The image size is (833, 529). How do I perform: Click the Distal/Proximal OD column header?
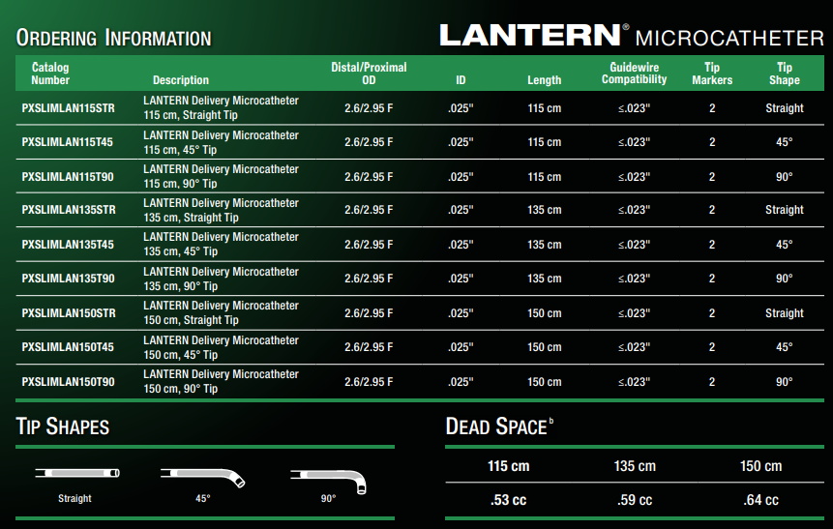pos(369,73)
